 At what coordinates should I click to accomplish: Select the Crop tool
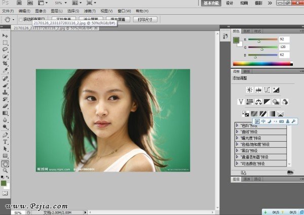tap(5, 63)
